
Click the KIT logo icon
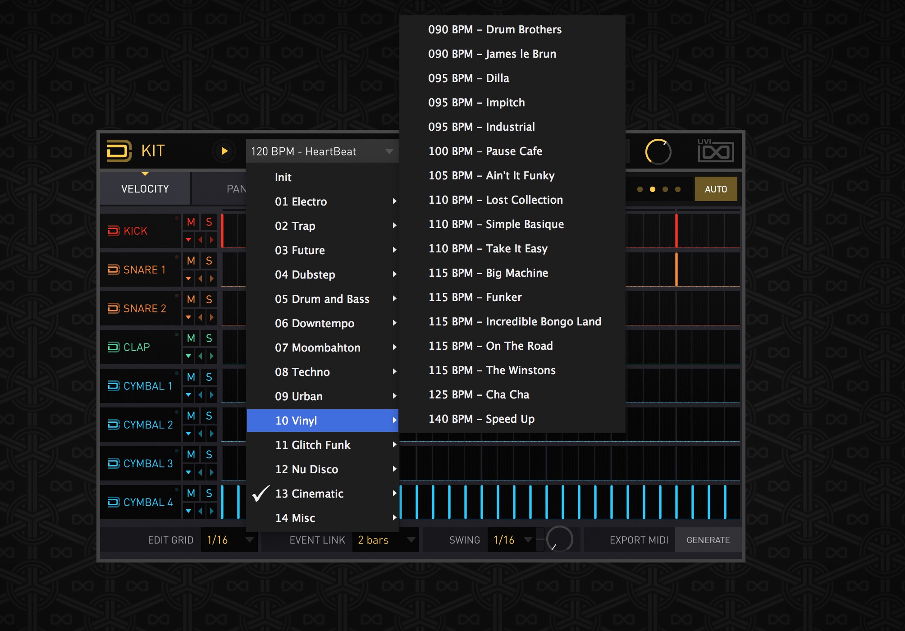[x=119, y=151]
